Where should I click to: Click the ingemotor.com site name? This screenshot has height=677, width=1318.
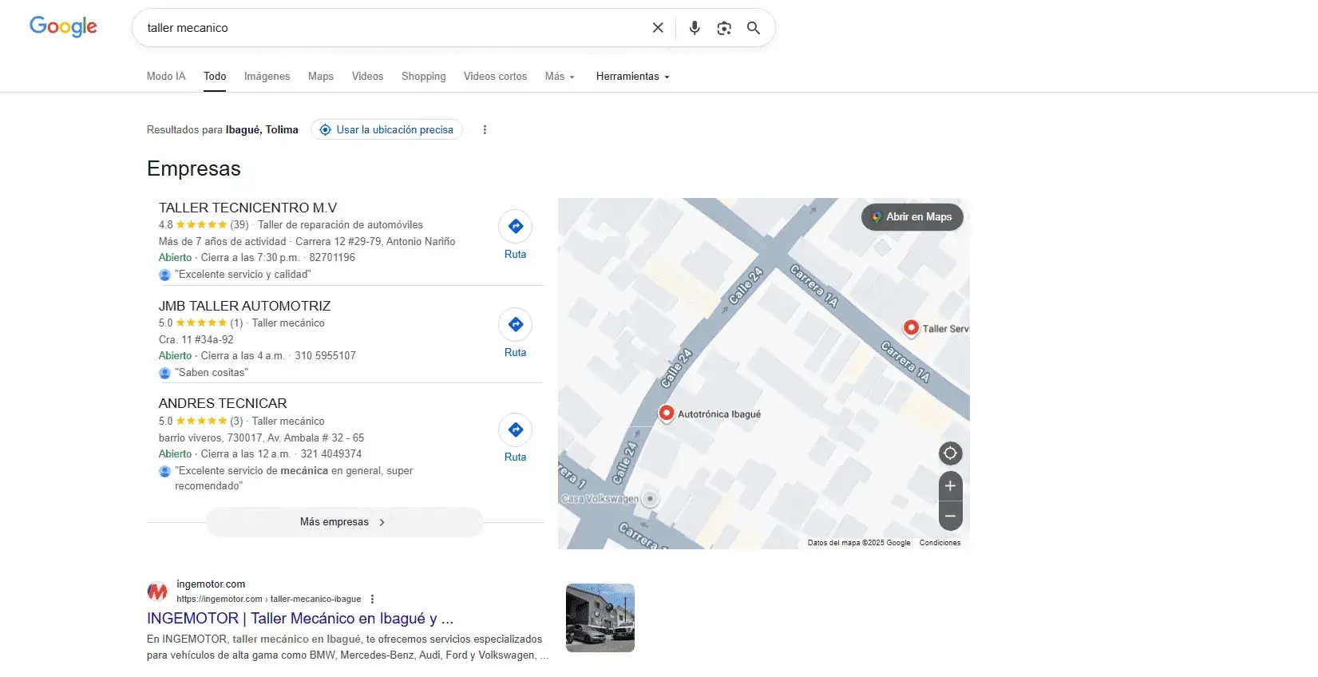tap(211, 584)
